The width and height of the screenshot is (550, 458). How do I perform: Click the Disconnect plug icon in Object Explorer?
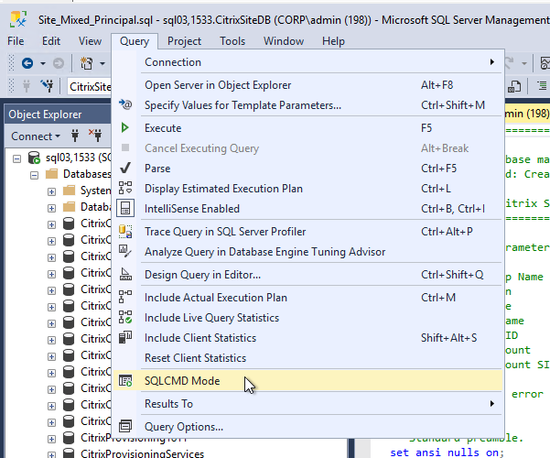[95, 136]
